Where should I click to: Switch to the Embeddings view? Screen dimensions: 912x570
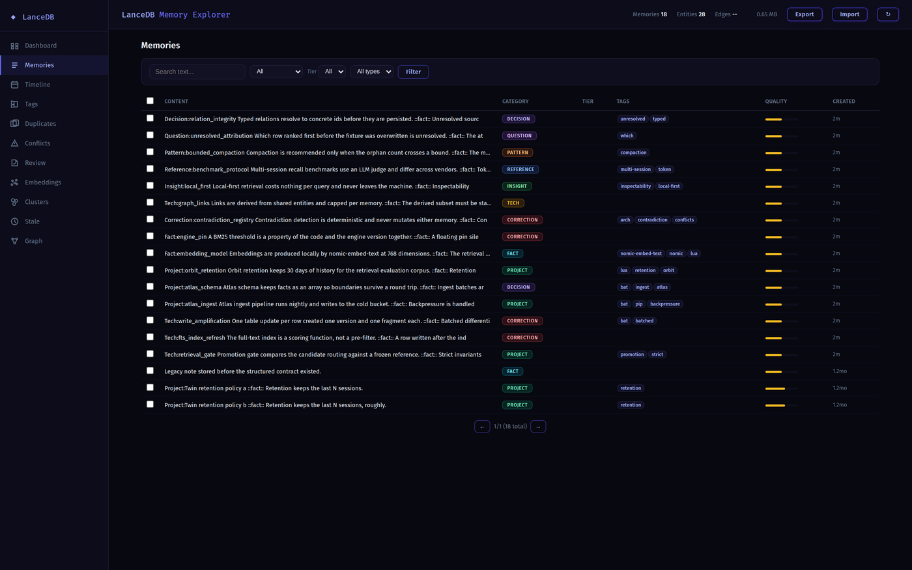click(54, 182)
